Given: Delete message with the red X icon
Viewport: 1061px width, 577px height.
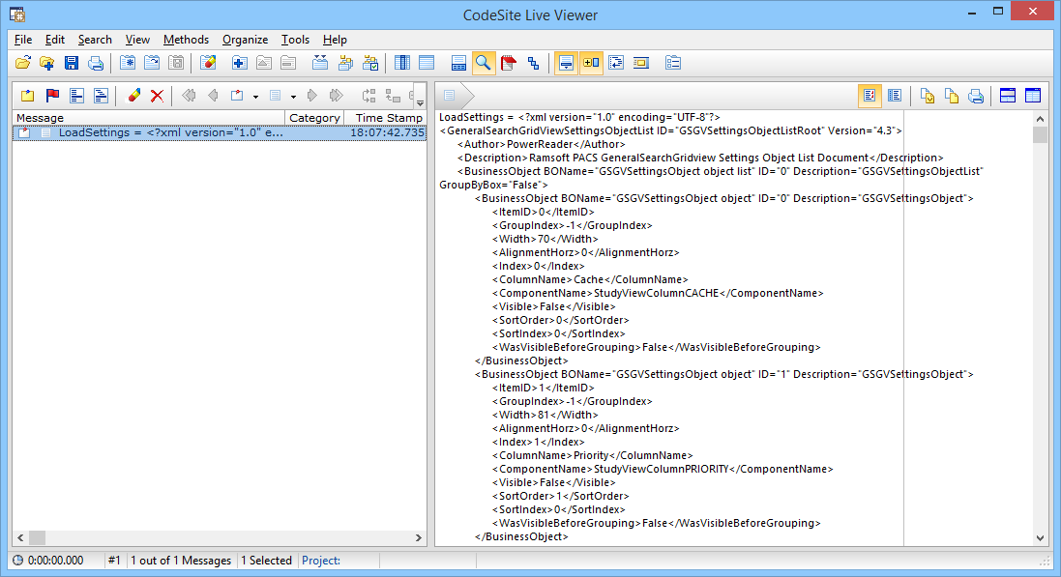Looking at the screenshot, I should [157, 96].
